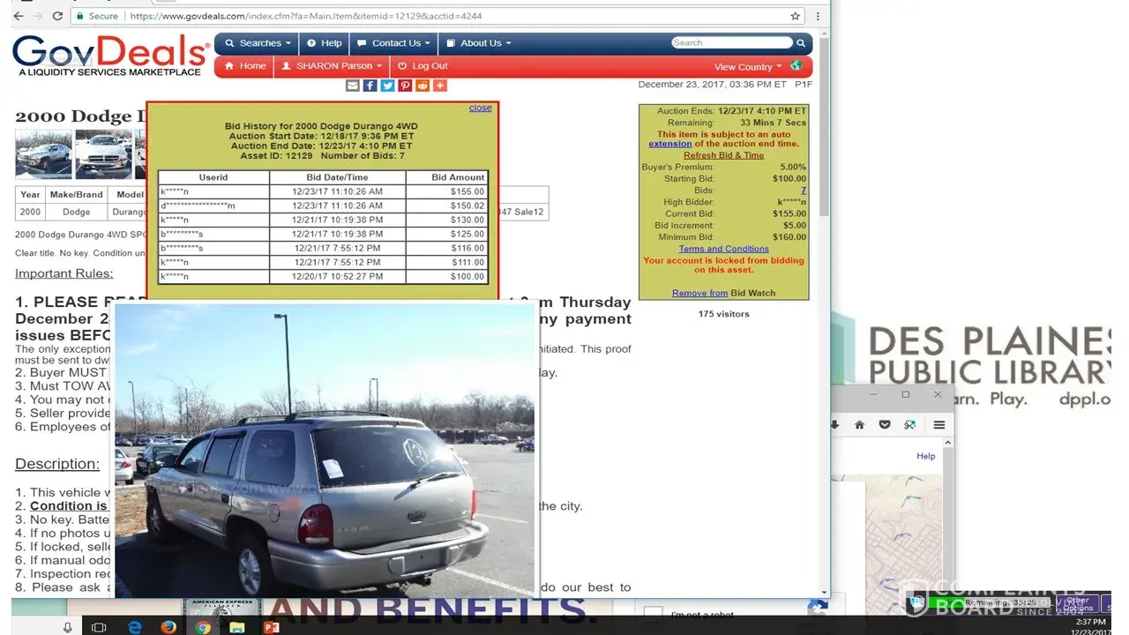Bookmark page with the star icon
Viewport: 1129px width, 635px height.
point(795,16)
